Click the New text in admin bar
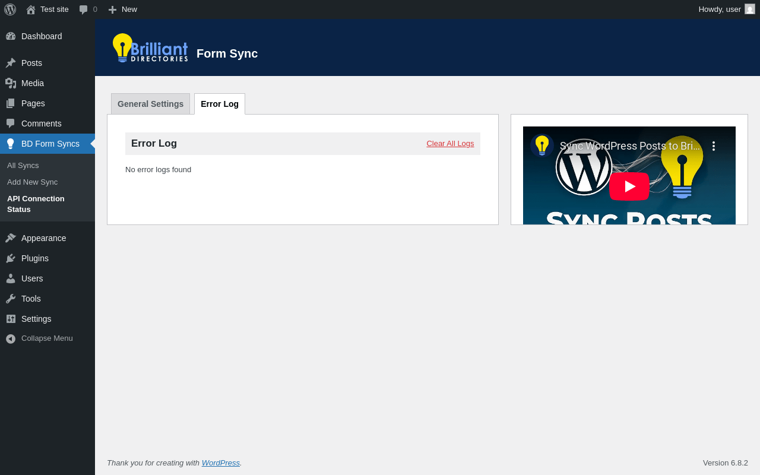The width and height of the screenshot is (760, 475). click(129, 9)
